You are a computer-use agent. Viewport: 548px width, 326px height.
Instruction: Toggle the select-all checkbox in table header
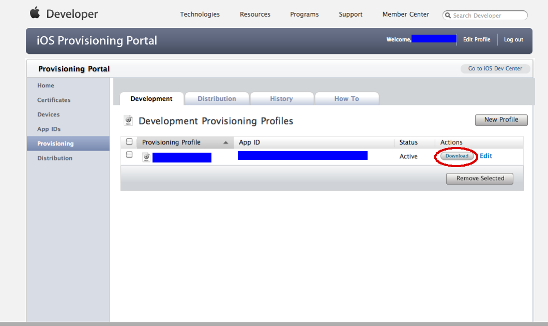tap(129, 142)
